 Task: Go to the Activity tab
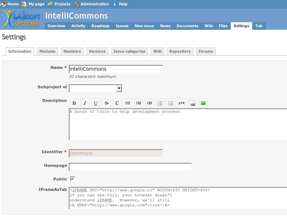(78, 26)
